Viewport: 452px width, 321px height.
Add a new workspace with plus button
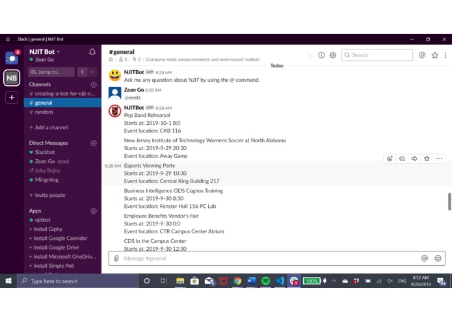tap(12, 97)
